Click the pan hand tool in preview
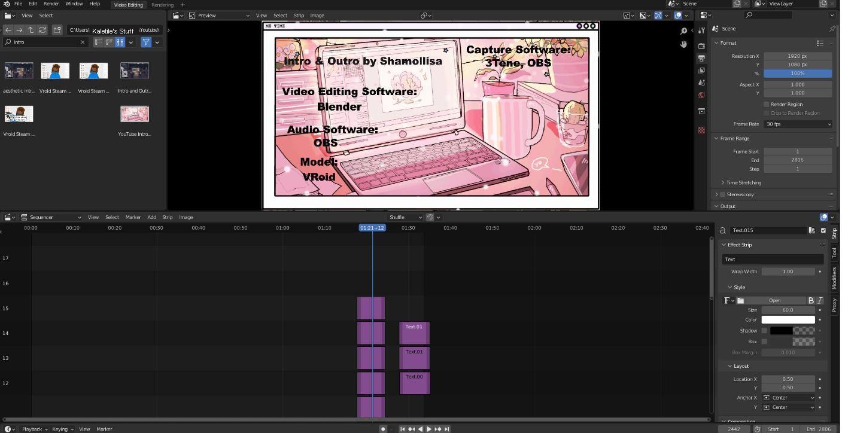The height and width of the screenshot is (433, 842). (x=684, y=44)
